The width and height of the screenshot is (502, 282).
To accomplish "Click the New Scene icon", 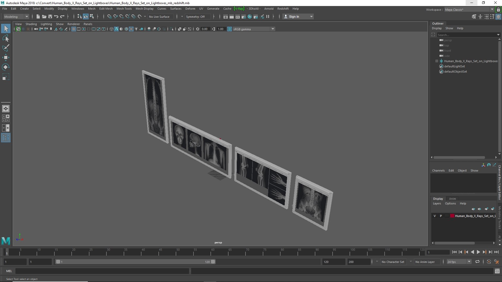I will (x=38, y=16).
